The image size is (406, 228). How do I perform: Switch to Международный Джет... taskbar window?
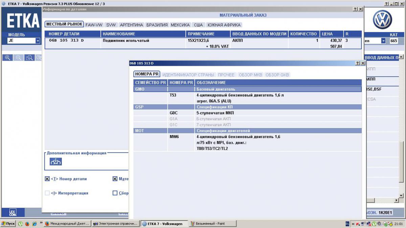[x=67, y=224]
